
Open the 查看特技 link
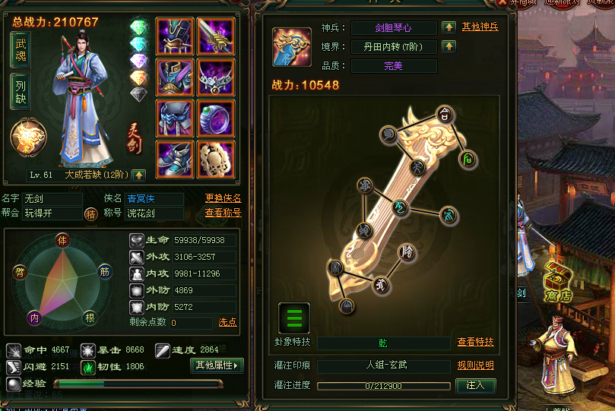pos(475,342)
